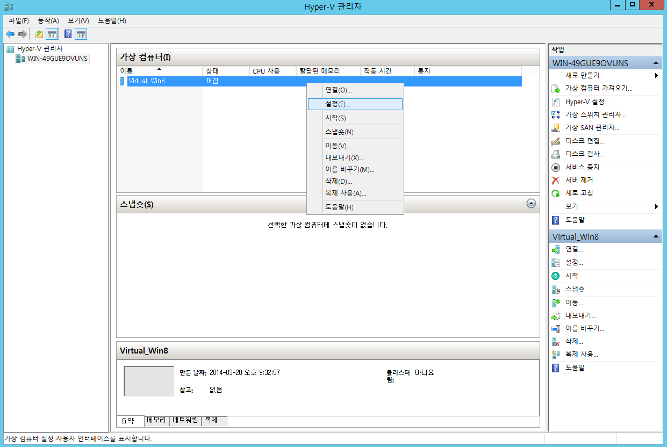Click 도움말 under the WIN-49GUE9OVUNS actions
This screenshot has height=447, width=667.
(x=605, y=220)
